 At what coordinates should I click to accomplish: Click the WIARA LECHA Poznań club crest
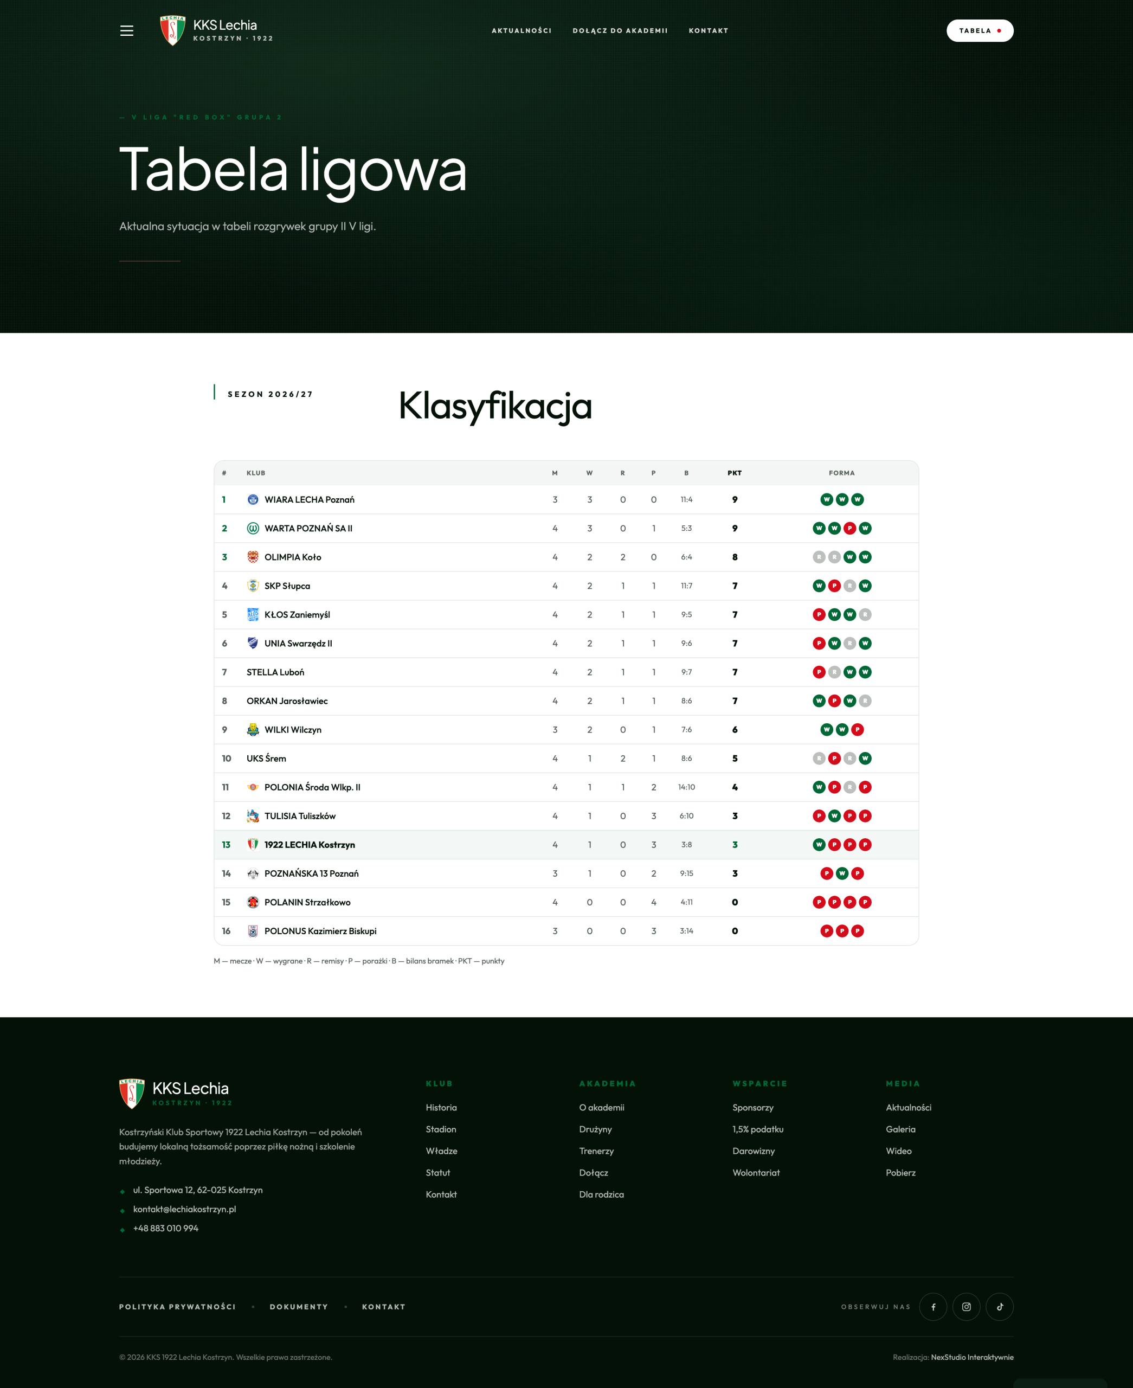(253, 500)
